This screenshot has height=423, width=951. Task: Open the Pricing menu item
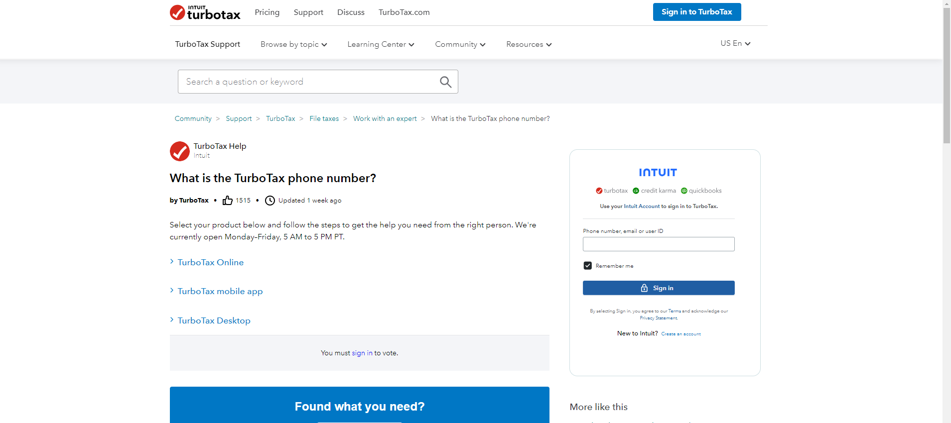coord(267,12)
